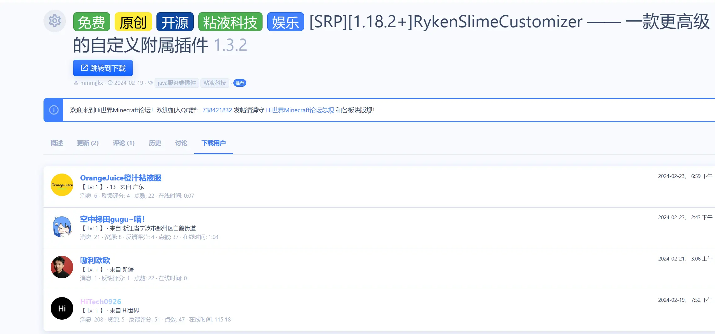Viewport: 715px width, 334px height.
Task: Open OrangeJuice橙汁粘液服 user profile
Action: (x=120, y=178)
